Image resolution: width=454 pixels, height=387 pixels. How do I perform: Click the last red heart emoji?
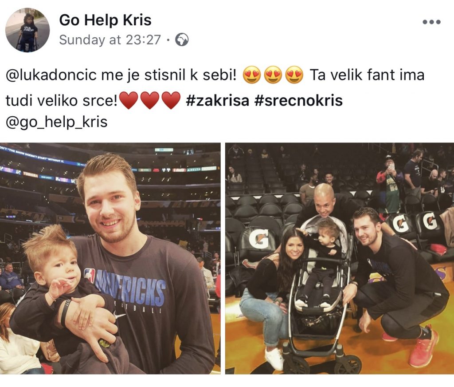[x=171, y=100]
